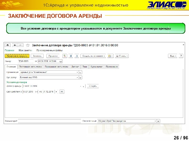Click the Записать button

[37, 56]
